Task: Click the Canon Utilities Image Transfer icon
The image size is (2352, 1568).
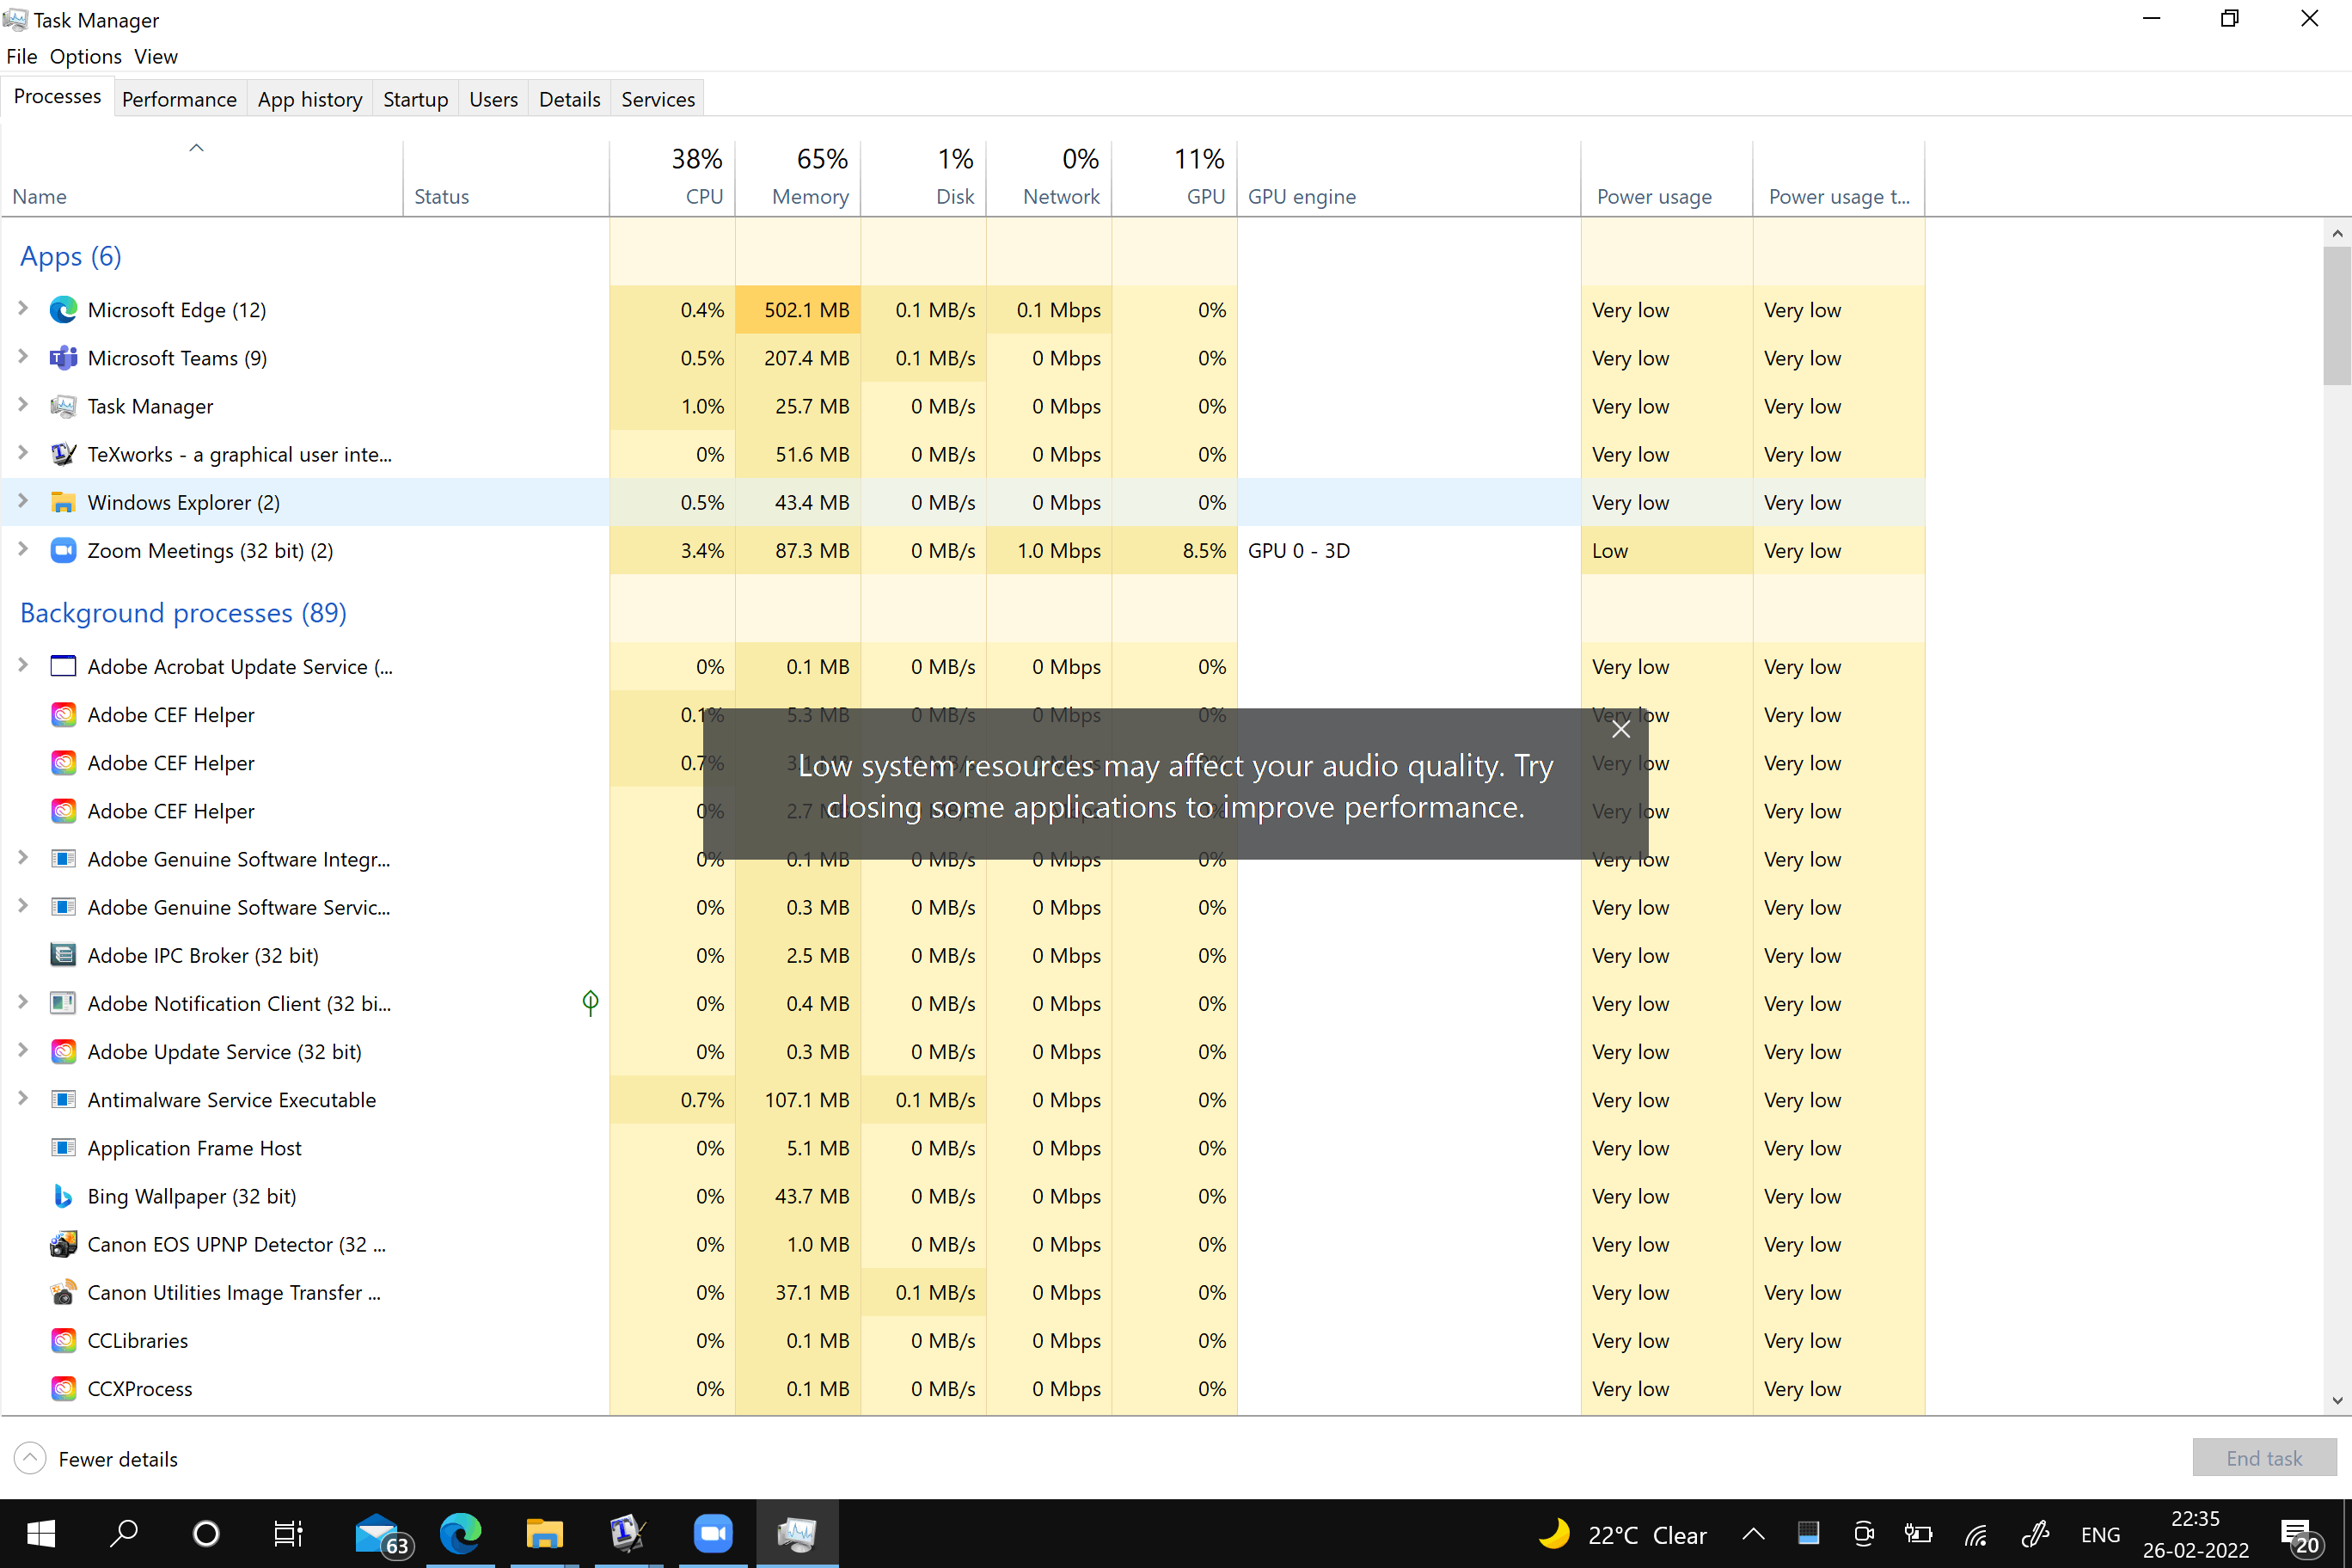Action: [x=63, y=1292]
